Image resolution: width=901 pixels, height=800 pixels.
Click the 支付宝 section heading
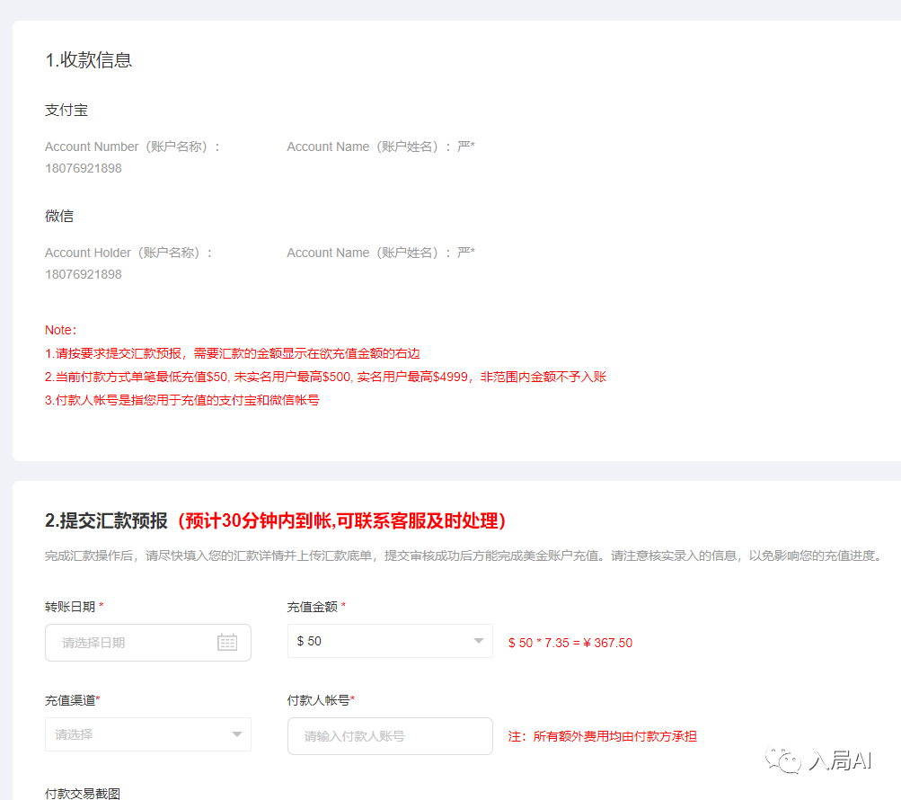(x=66, y=110)
